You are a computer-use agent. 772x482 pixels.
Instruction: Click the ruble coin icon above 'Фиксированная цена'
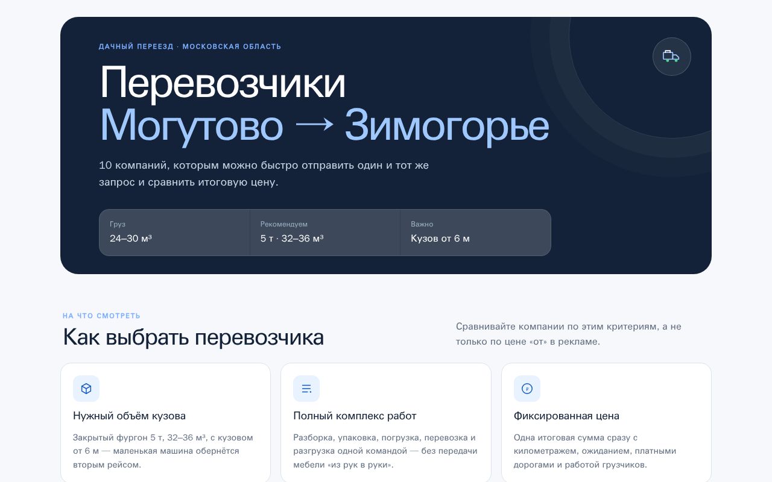tap(527, 389)
